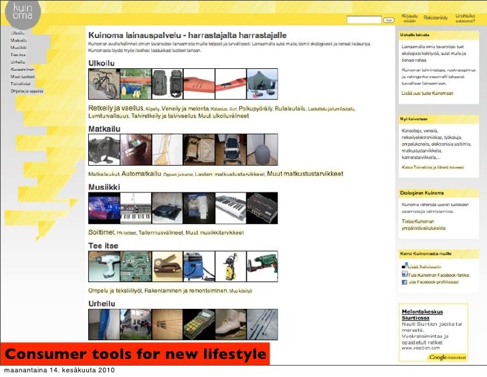
Task: Select Toivelistat in left sidebar menu
Action: (21, 84)
